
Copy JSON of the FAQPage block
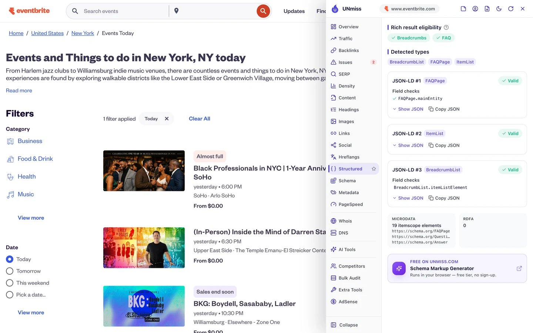444,109
